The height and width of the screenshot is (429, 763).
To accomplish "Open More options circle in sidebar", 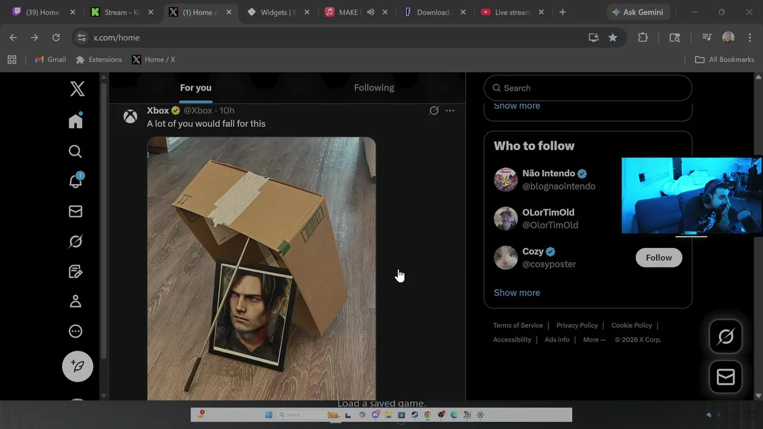I will (76, 331).
